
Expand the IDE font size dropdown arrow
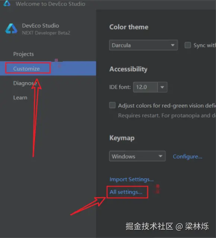pos(162,87)
